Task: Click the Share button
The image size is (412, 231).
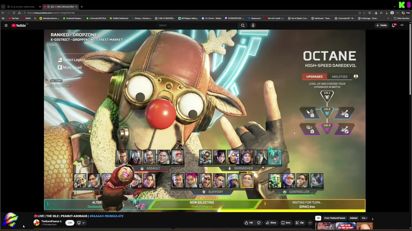Action: coord(271,223)
